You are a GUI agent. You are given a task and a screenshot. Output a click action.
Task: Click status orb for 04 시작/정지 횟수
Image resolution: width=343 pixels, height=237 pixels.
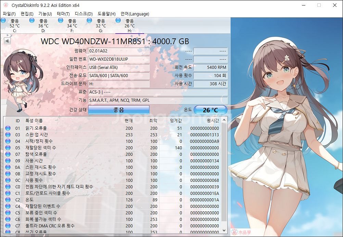pos(8,141)
